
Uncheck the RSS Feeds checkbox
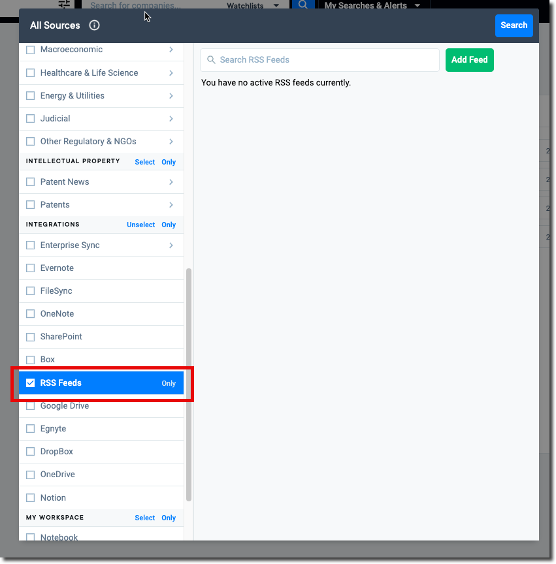point(30,383)
